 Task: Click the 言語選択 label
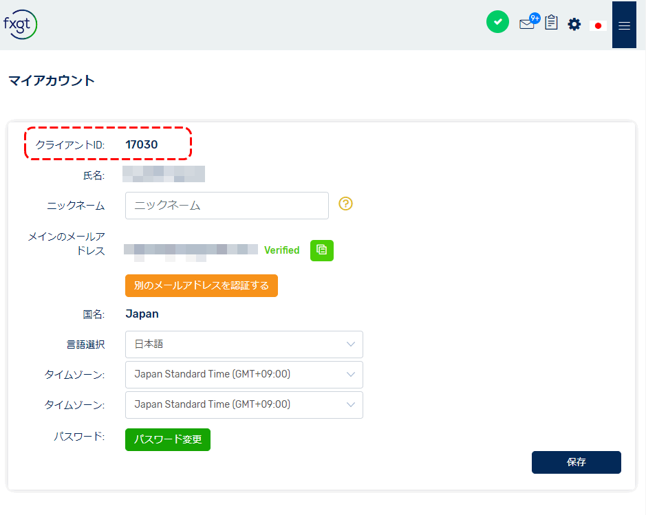coord(86,344)
